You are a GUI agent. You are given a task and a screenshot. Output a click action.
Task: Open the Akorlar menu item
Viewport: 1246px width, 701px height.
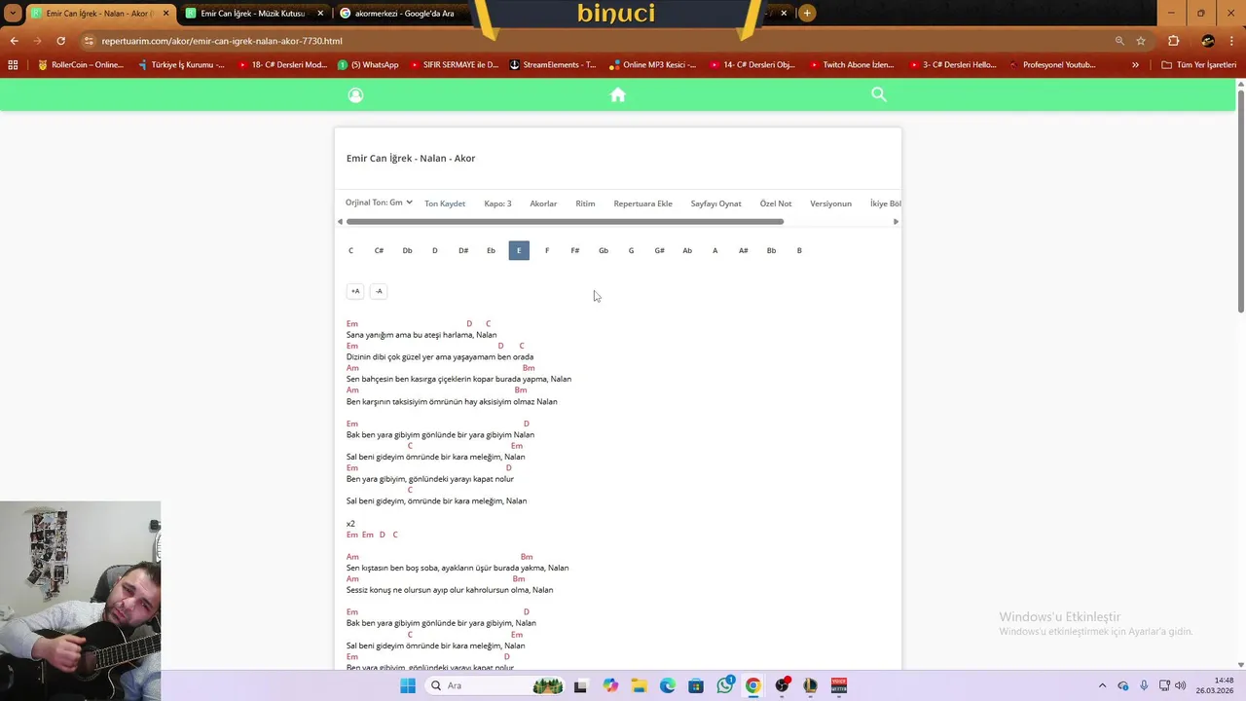click(543, 203)
